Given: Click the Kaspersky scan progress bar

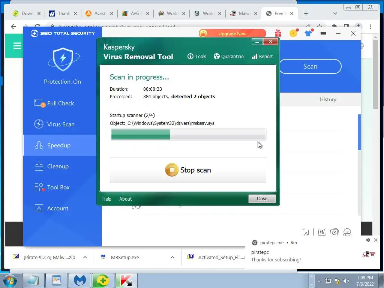Looking at the screenshot, I should point(188,135).
